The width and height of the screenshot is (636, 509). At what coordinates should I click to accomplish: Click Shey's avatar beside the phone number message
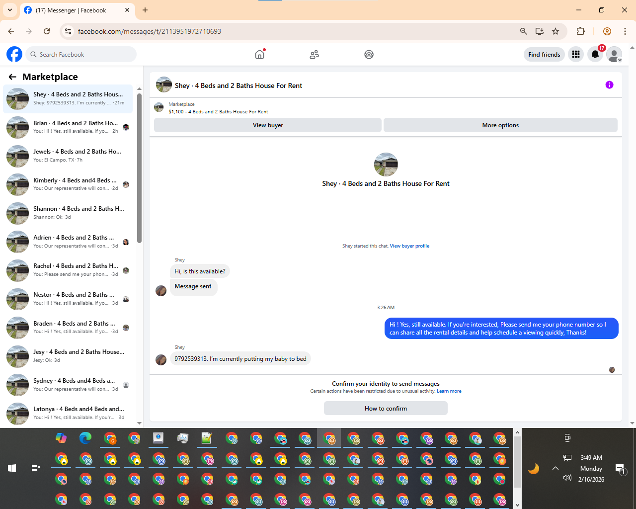pyautogui.click(x=161, y=359)
